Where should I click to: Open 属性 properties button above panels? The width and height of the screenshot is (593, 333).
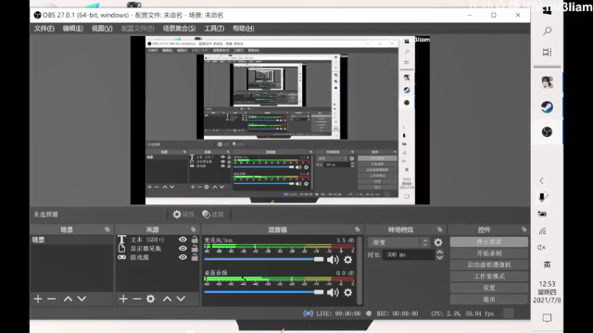point(183,215)
